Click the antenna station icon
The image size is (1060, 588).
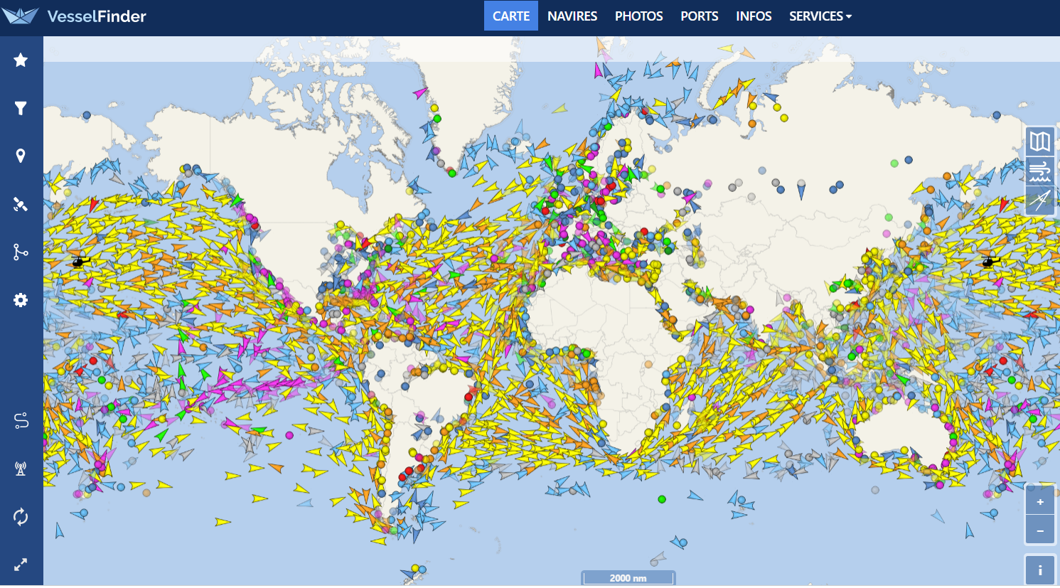[21, 469]
